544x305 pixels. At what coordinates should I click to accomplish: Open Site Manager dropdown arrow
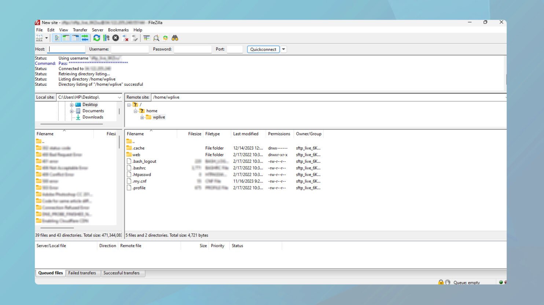47,38
